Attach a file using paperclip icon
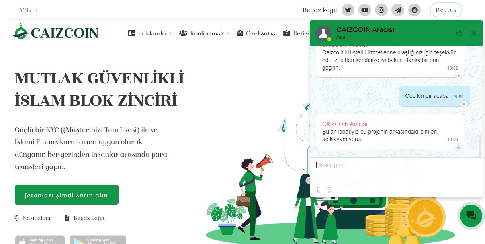The height and width of the screenshot is (244, 485). (x=318, y=190)
